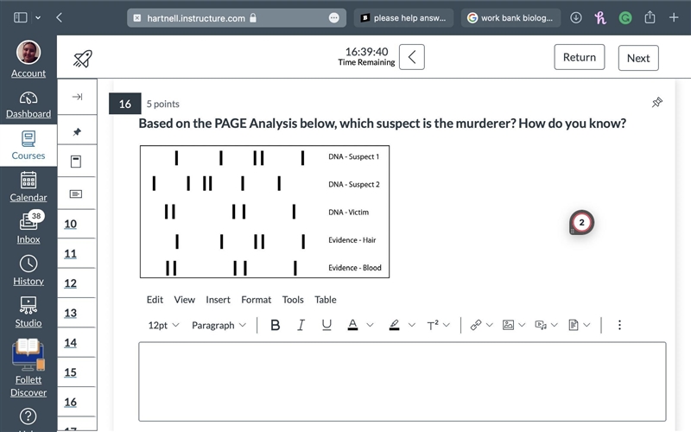Open the Format menu in editor
Viewport: 691px width, 432px height.
(256, 300)
